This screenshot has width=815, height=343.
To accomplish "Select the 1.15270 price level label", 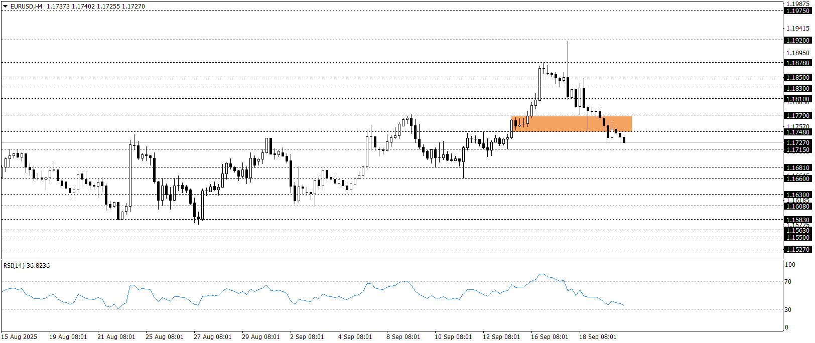I will [x=797, y=249].
